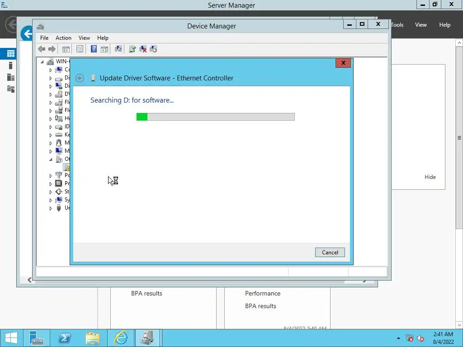Image resolution: width=463 pixels, height=347 pixels.
Task: Click muted speaker tray icon
Action: point(421,338)
